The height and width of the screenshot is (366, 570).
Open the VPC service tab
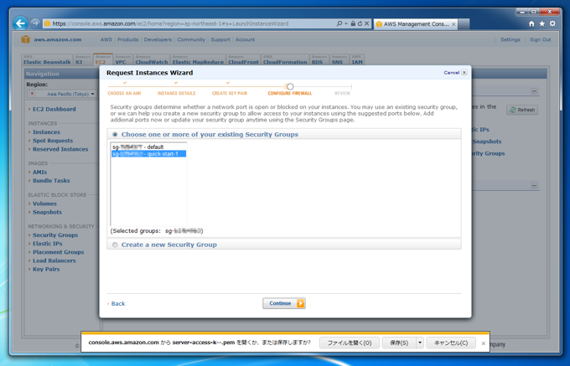pos(123,59)
